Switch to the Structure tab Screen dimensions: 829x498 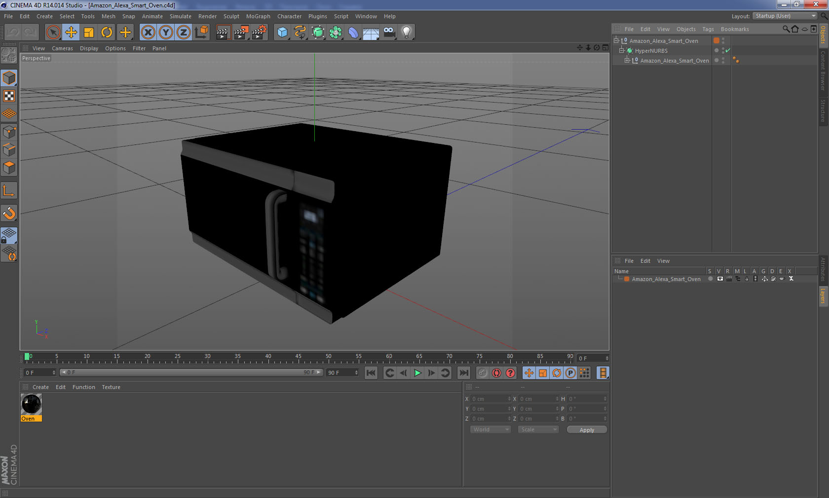[x=823, y=111]
